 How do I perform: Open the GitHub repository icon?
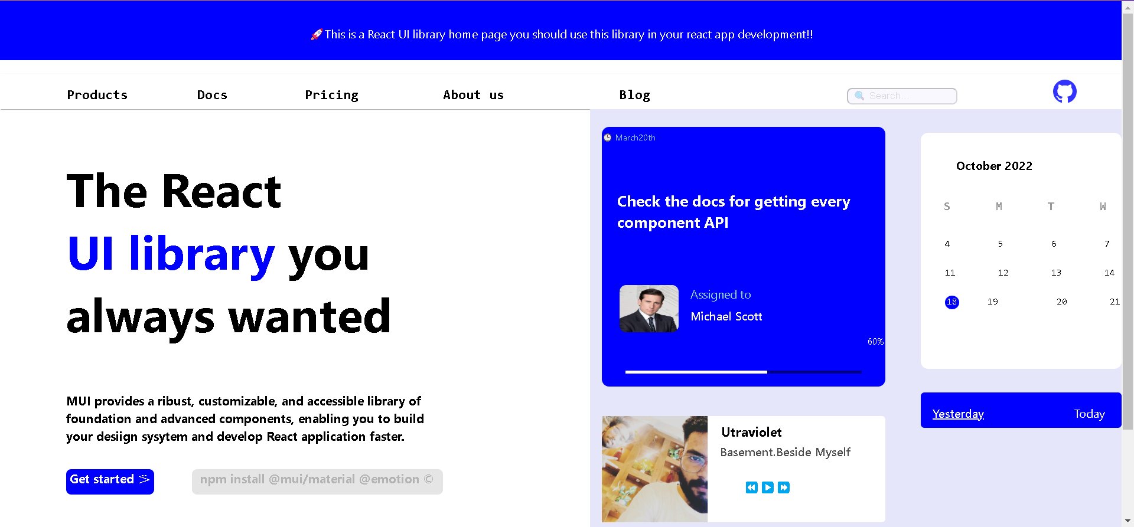[x=1064, y=91]
